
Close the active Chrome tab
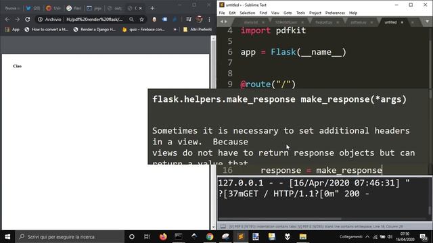(x=140, y=8)
